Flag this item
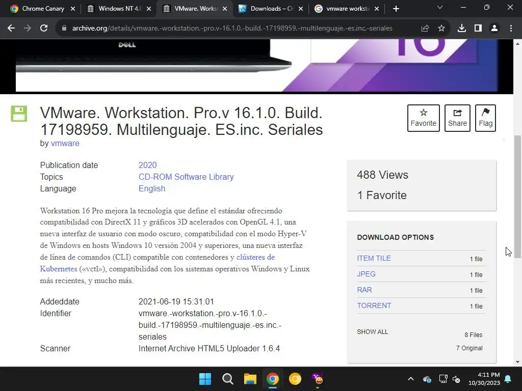 click(485, 118)
